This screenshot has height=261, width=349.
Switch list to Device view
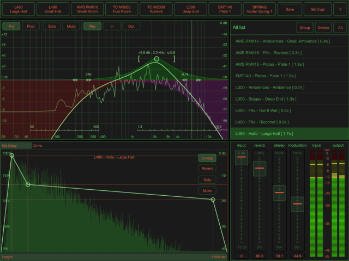(323, 28)
